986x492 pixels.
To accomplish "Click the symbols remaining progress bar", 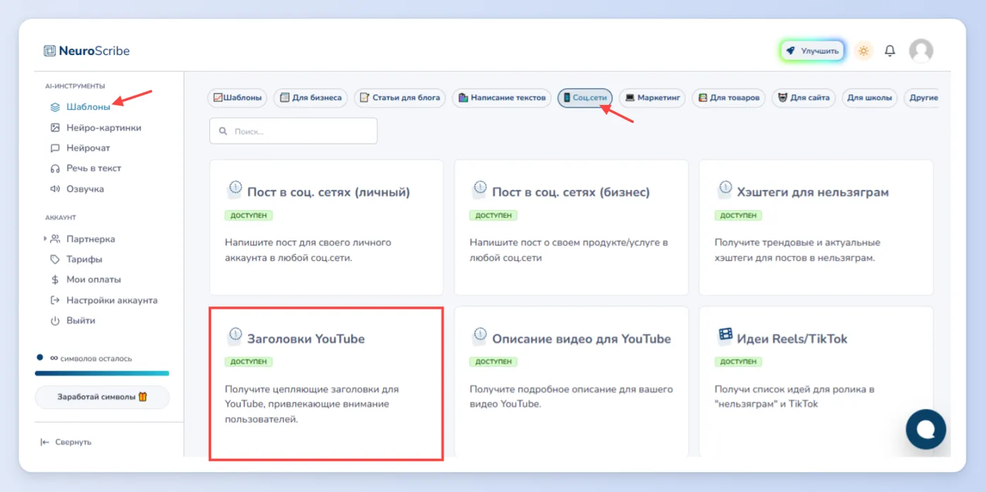I will click(x=102, y=373).
